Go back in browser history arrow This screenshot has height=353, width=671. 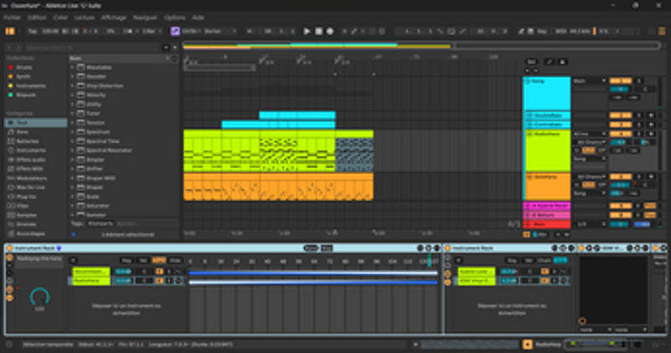(10, 48)
